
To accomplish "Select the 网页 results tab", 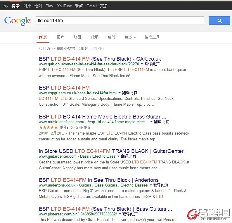I will pyautogui.click(x=43, y=37).
